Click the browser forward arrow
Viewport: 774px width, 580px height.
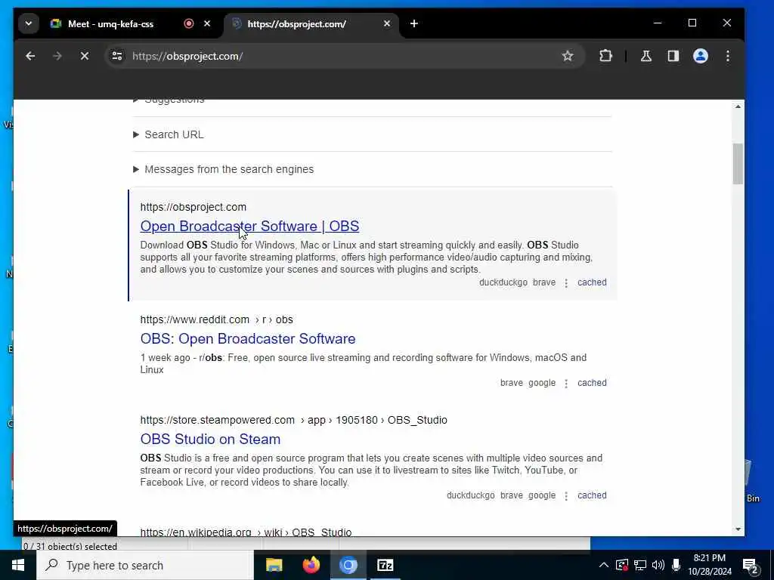point(57,56)
